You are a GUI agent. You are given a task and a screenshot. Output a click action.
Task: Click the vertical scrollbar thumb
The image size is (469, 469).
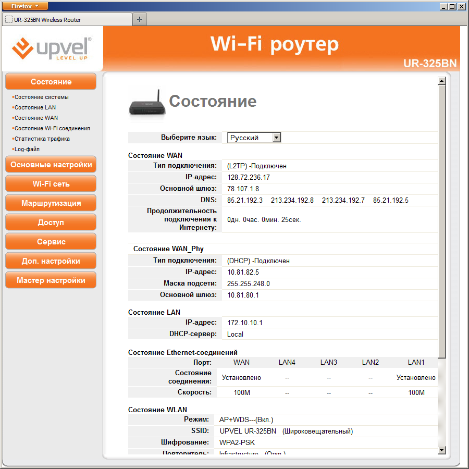[x=442, y=221]
